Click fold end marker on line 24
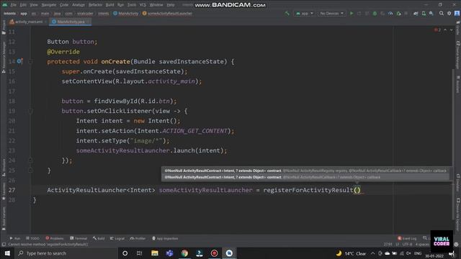This screenshot has height=259, width=461. (x=30, y=160)
